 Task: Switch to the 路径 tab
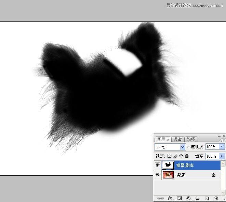(x=191, y=140)
